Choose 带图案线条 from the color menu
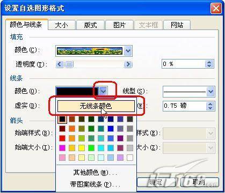The image size is (225, 193). pyautogui.click(x=95, y=184)
